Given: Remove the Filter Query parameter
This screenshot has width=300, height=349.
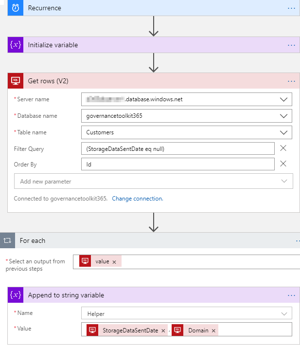Looking at the screenshot, I should click(283, 148).
